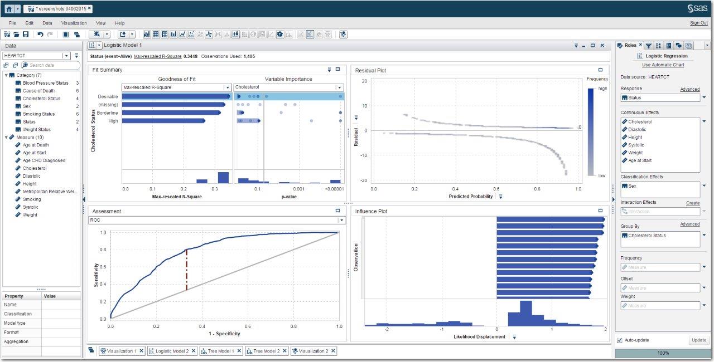Screen dimensions: 714x362
Task: Click the Create link for Interaction Effects
Action: pyautogui.click(x=693, y=203)
